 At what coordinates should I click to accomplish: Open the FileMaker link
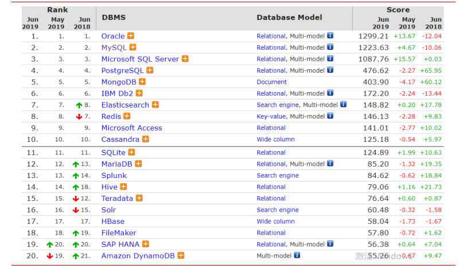(x=119, y=233)
